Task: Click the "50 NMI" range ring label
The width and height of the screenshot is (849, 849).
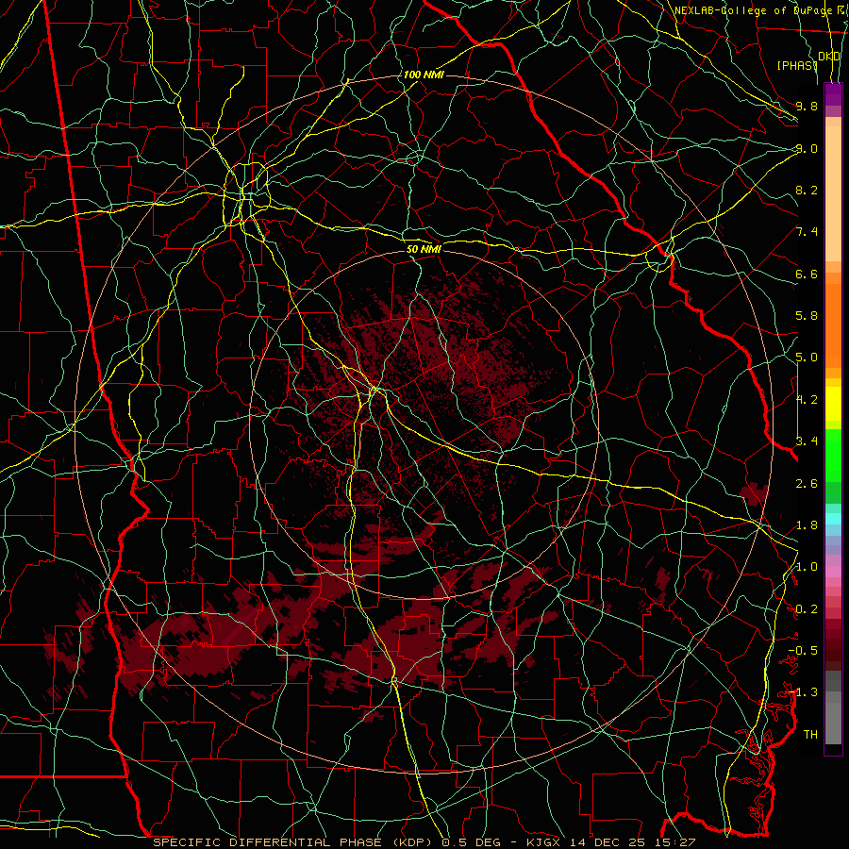Action: point(424,249)
